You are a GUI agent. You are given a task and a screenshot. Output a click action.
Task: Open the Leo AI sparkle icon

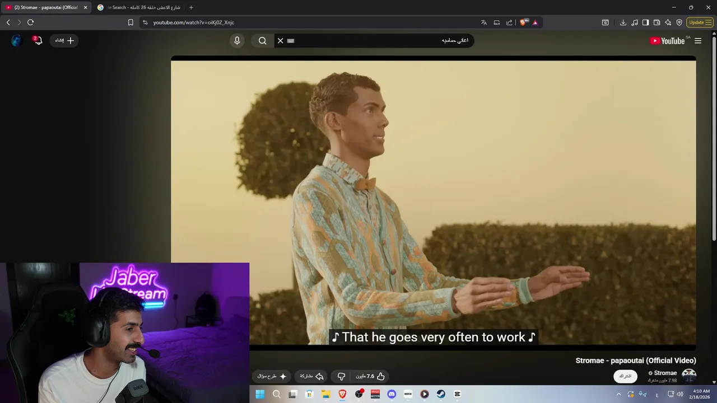pyautogui.click(x=668, y=22)
